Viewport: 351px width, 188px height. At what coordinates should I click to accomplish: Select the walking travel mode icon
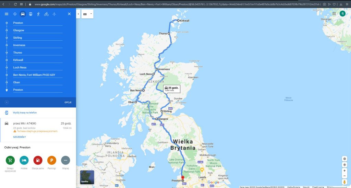(38, 14)
